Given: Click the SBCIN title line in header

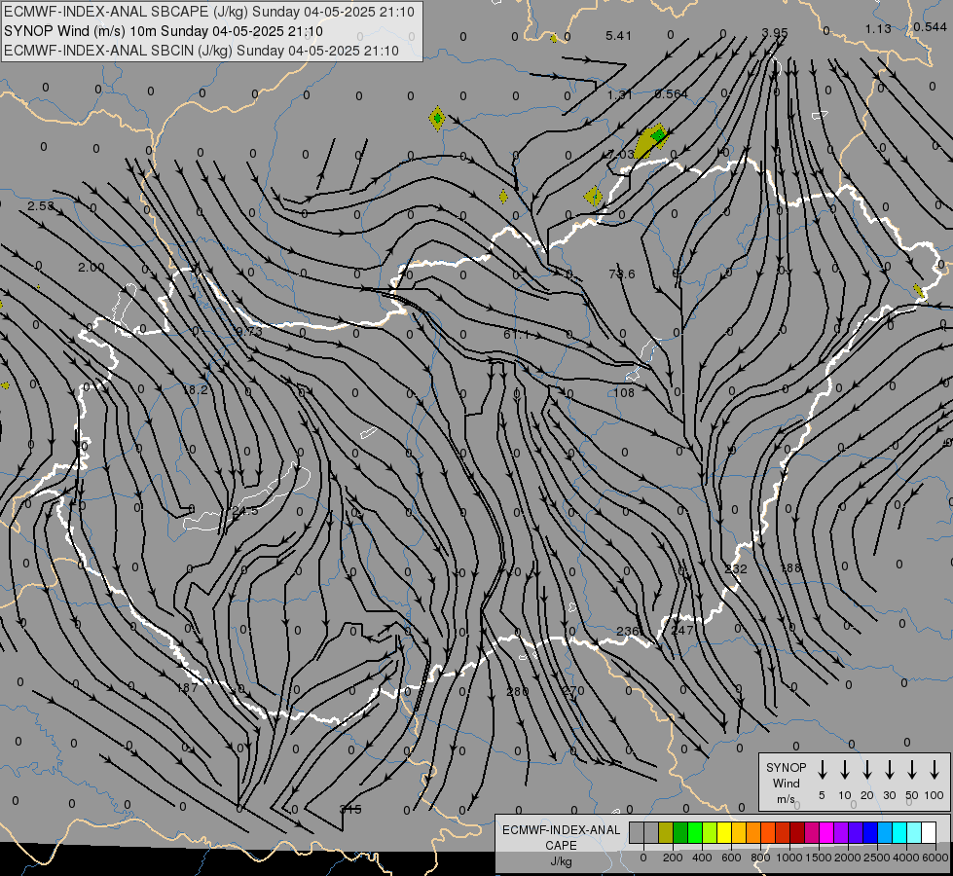Looking at the screenshot, I should pyautogui.click(x=202, y=51).
